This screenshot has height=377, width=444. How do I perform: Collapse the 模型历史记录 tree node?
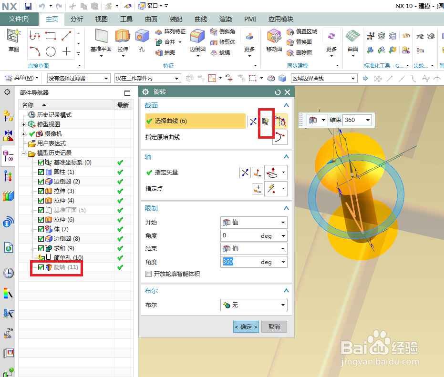[24, 153]
